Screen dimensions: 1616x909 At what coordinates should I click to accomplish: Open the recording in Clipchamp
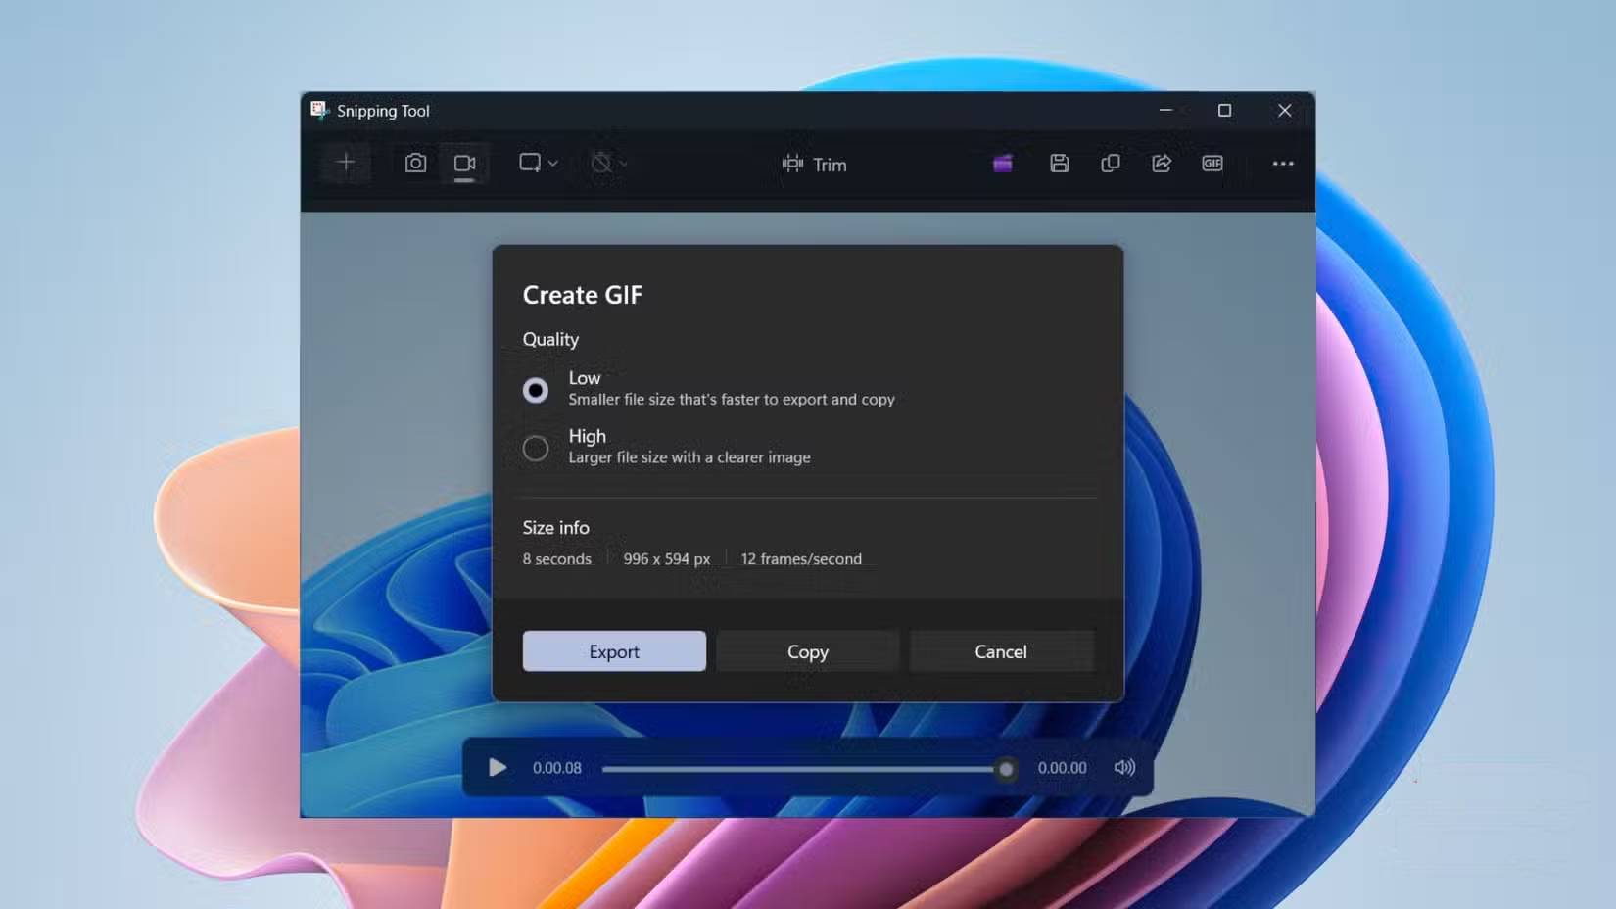(1001, 163)
